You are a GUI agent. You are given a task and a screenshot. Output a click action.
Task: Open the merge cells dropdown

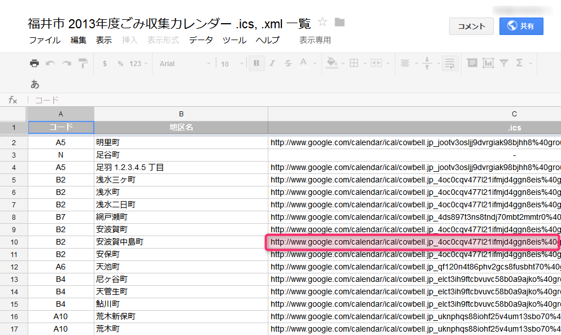380,63
